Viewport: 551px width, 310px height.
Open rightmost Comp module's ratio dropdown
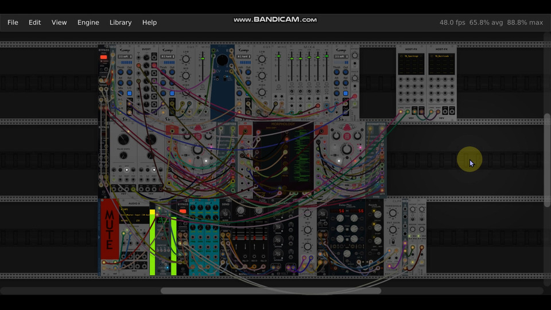point(340,57)
